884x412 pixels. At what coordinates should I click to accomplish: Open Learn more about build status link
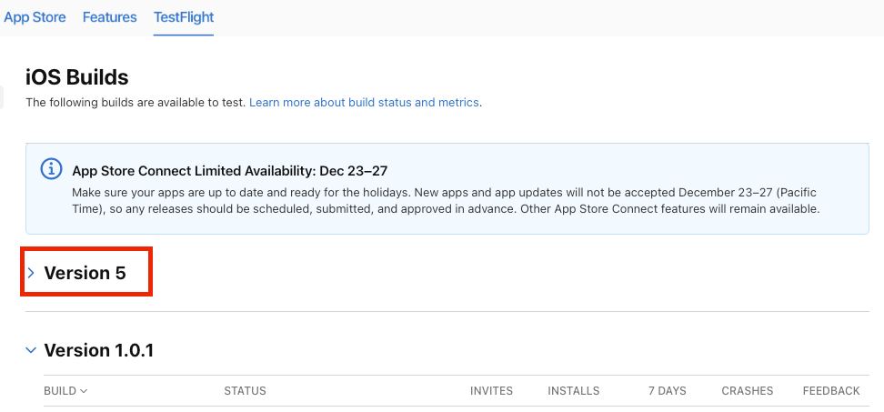[x=364, y=103]
